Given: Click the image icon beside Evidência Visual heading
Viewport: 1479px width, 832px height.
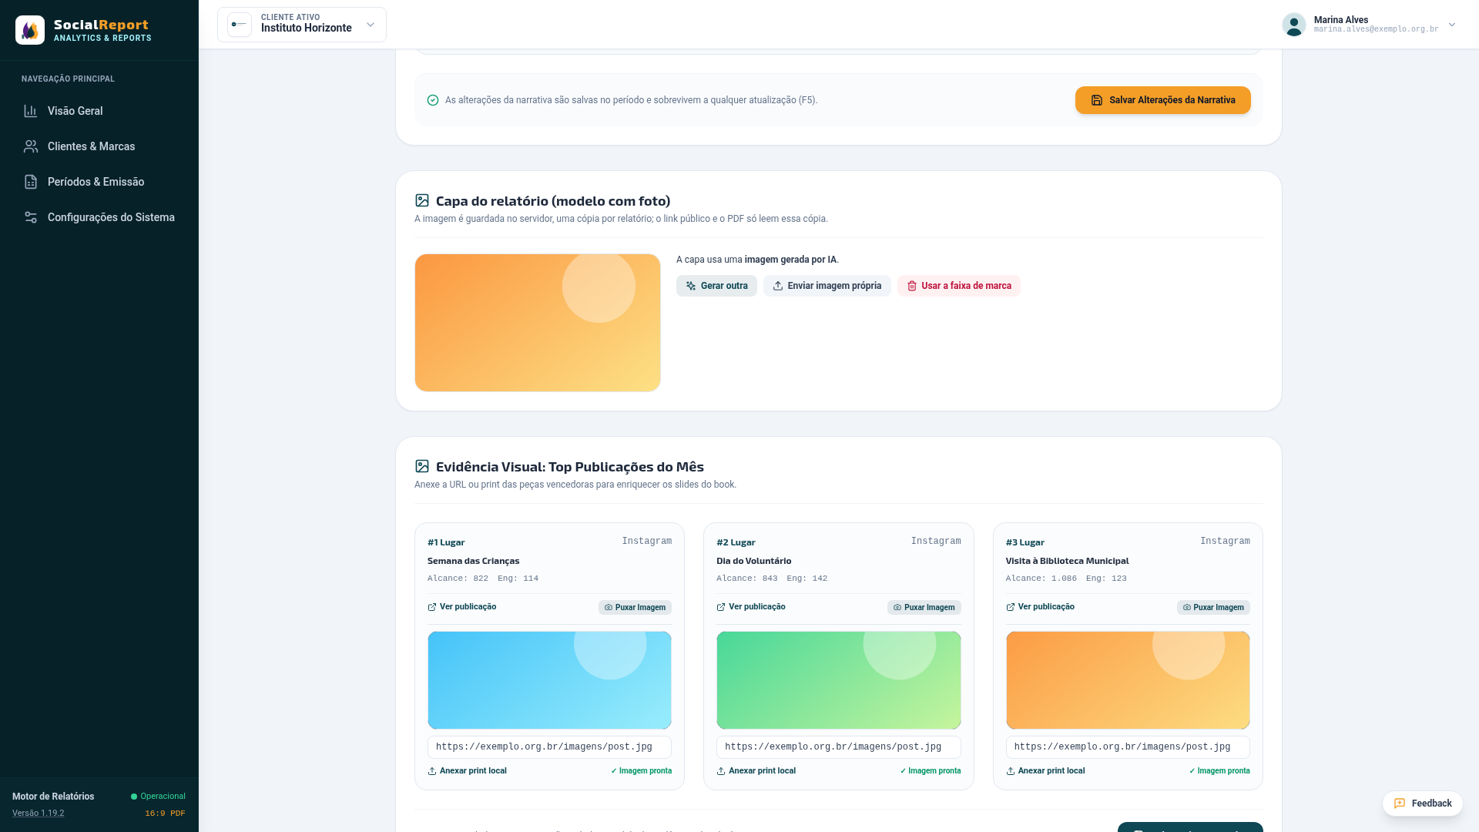Looking at the screenshot, I should pos(422,466).
